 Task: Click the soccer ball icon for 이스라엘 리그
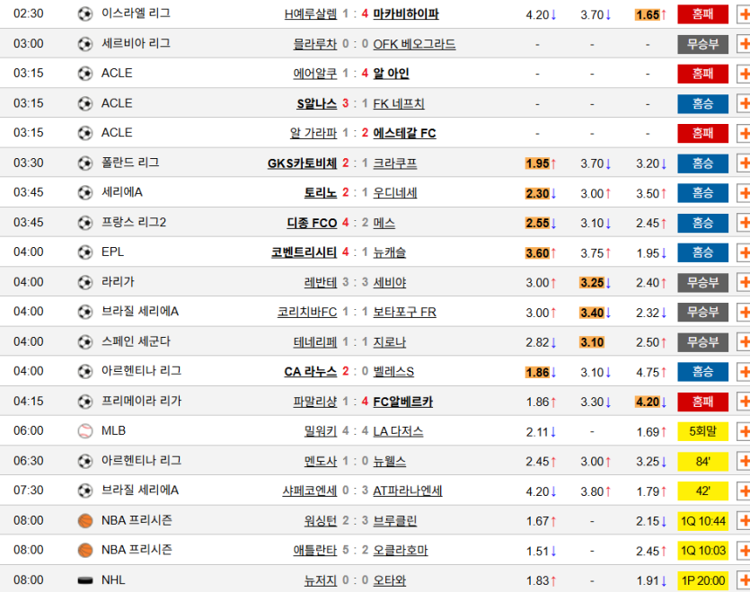point(85,13)
